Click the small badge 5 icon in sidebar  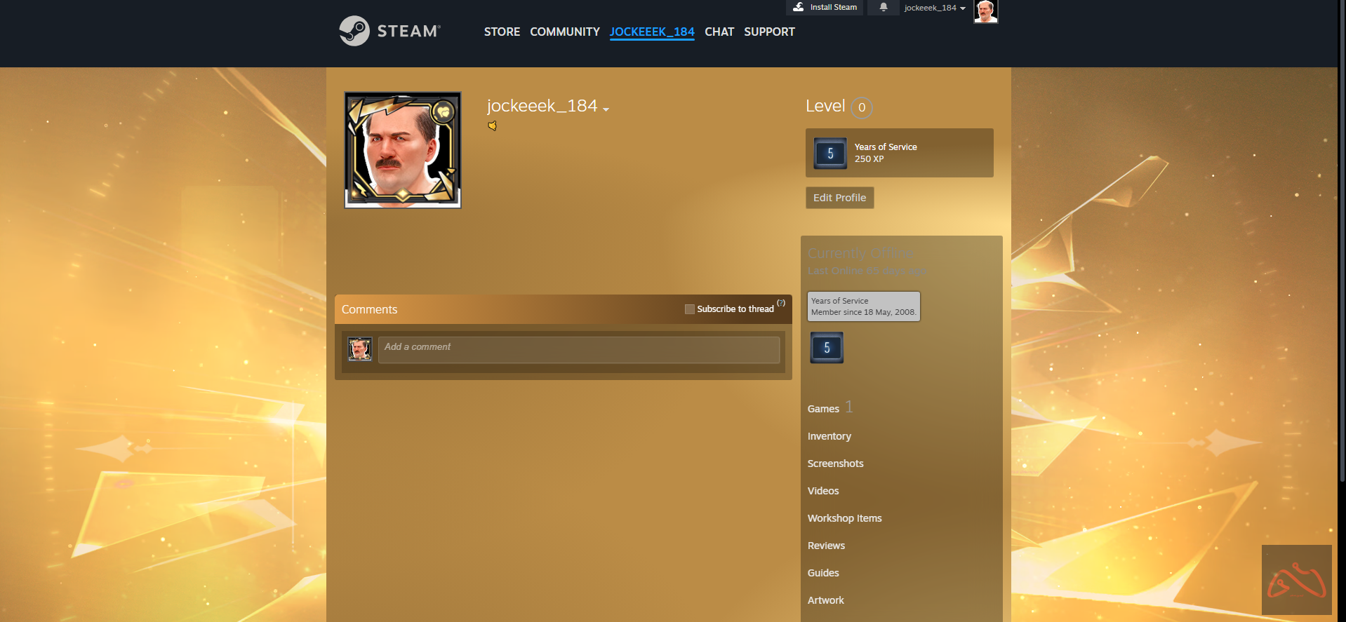click(827, 348)
